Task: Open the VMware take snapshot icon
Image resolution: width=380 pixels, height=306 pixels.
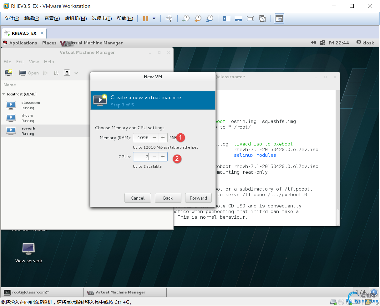Action: [186, 18]
